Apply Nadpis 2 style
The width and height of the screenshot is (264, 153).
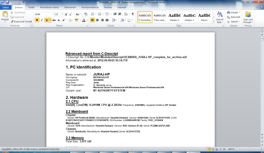pos(189,17)
